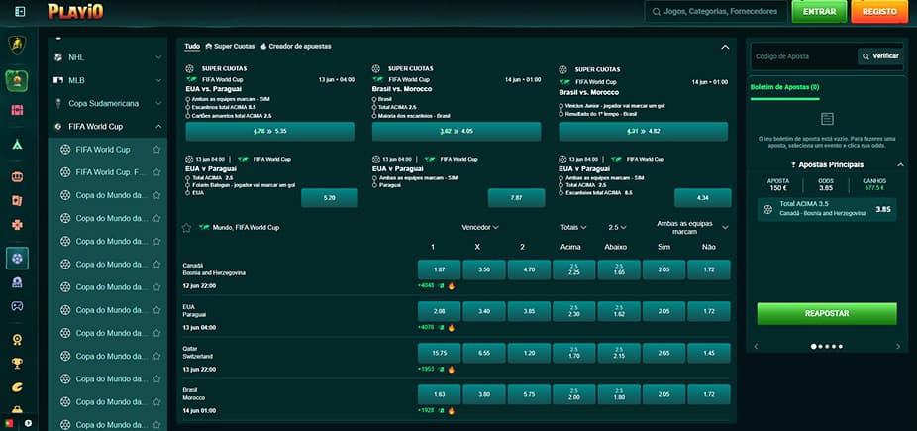
Task: Open the orange casino slot icon
Action: (17, 177)
